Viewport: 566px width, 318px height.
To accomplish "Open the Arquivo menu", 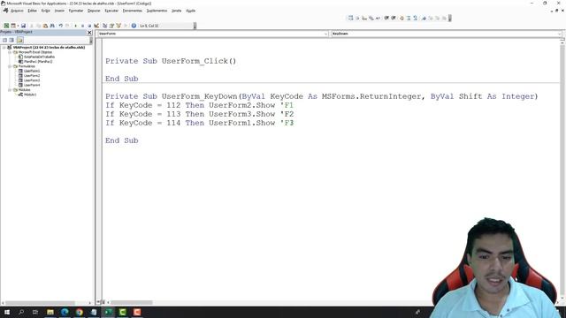I will point(17,11).
